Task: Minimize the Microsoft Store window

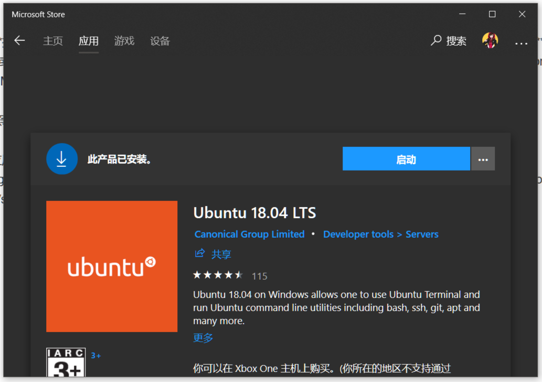Action: (462, 14)
